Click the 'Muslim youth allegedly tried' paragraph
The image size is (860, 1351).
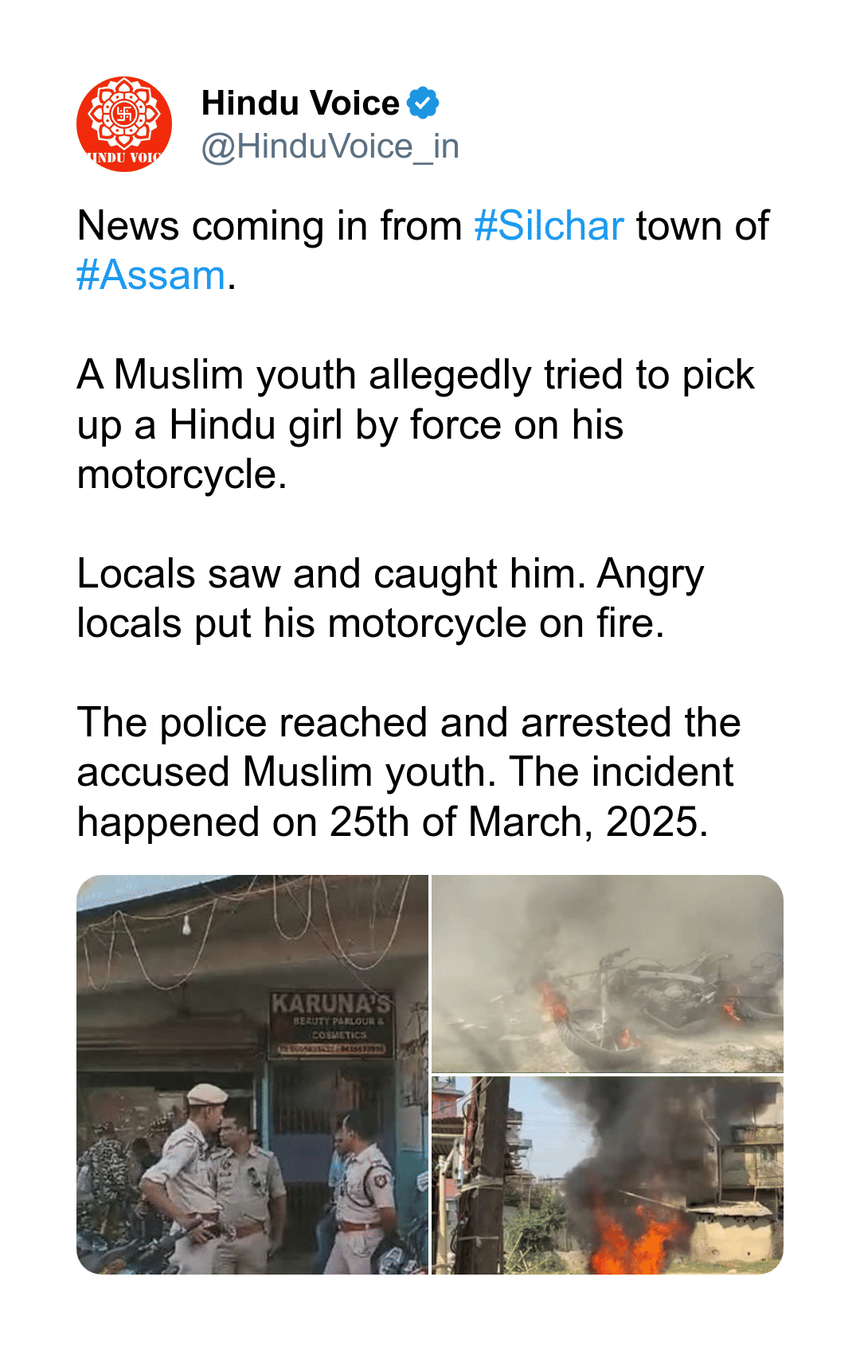[x=416, y=424]
